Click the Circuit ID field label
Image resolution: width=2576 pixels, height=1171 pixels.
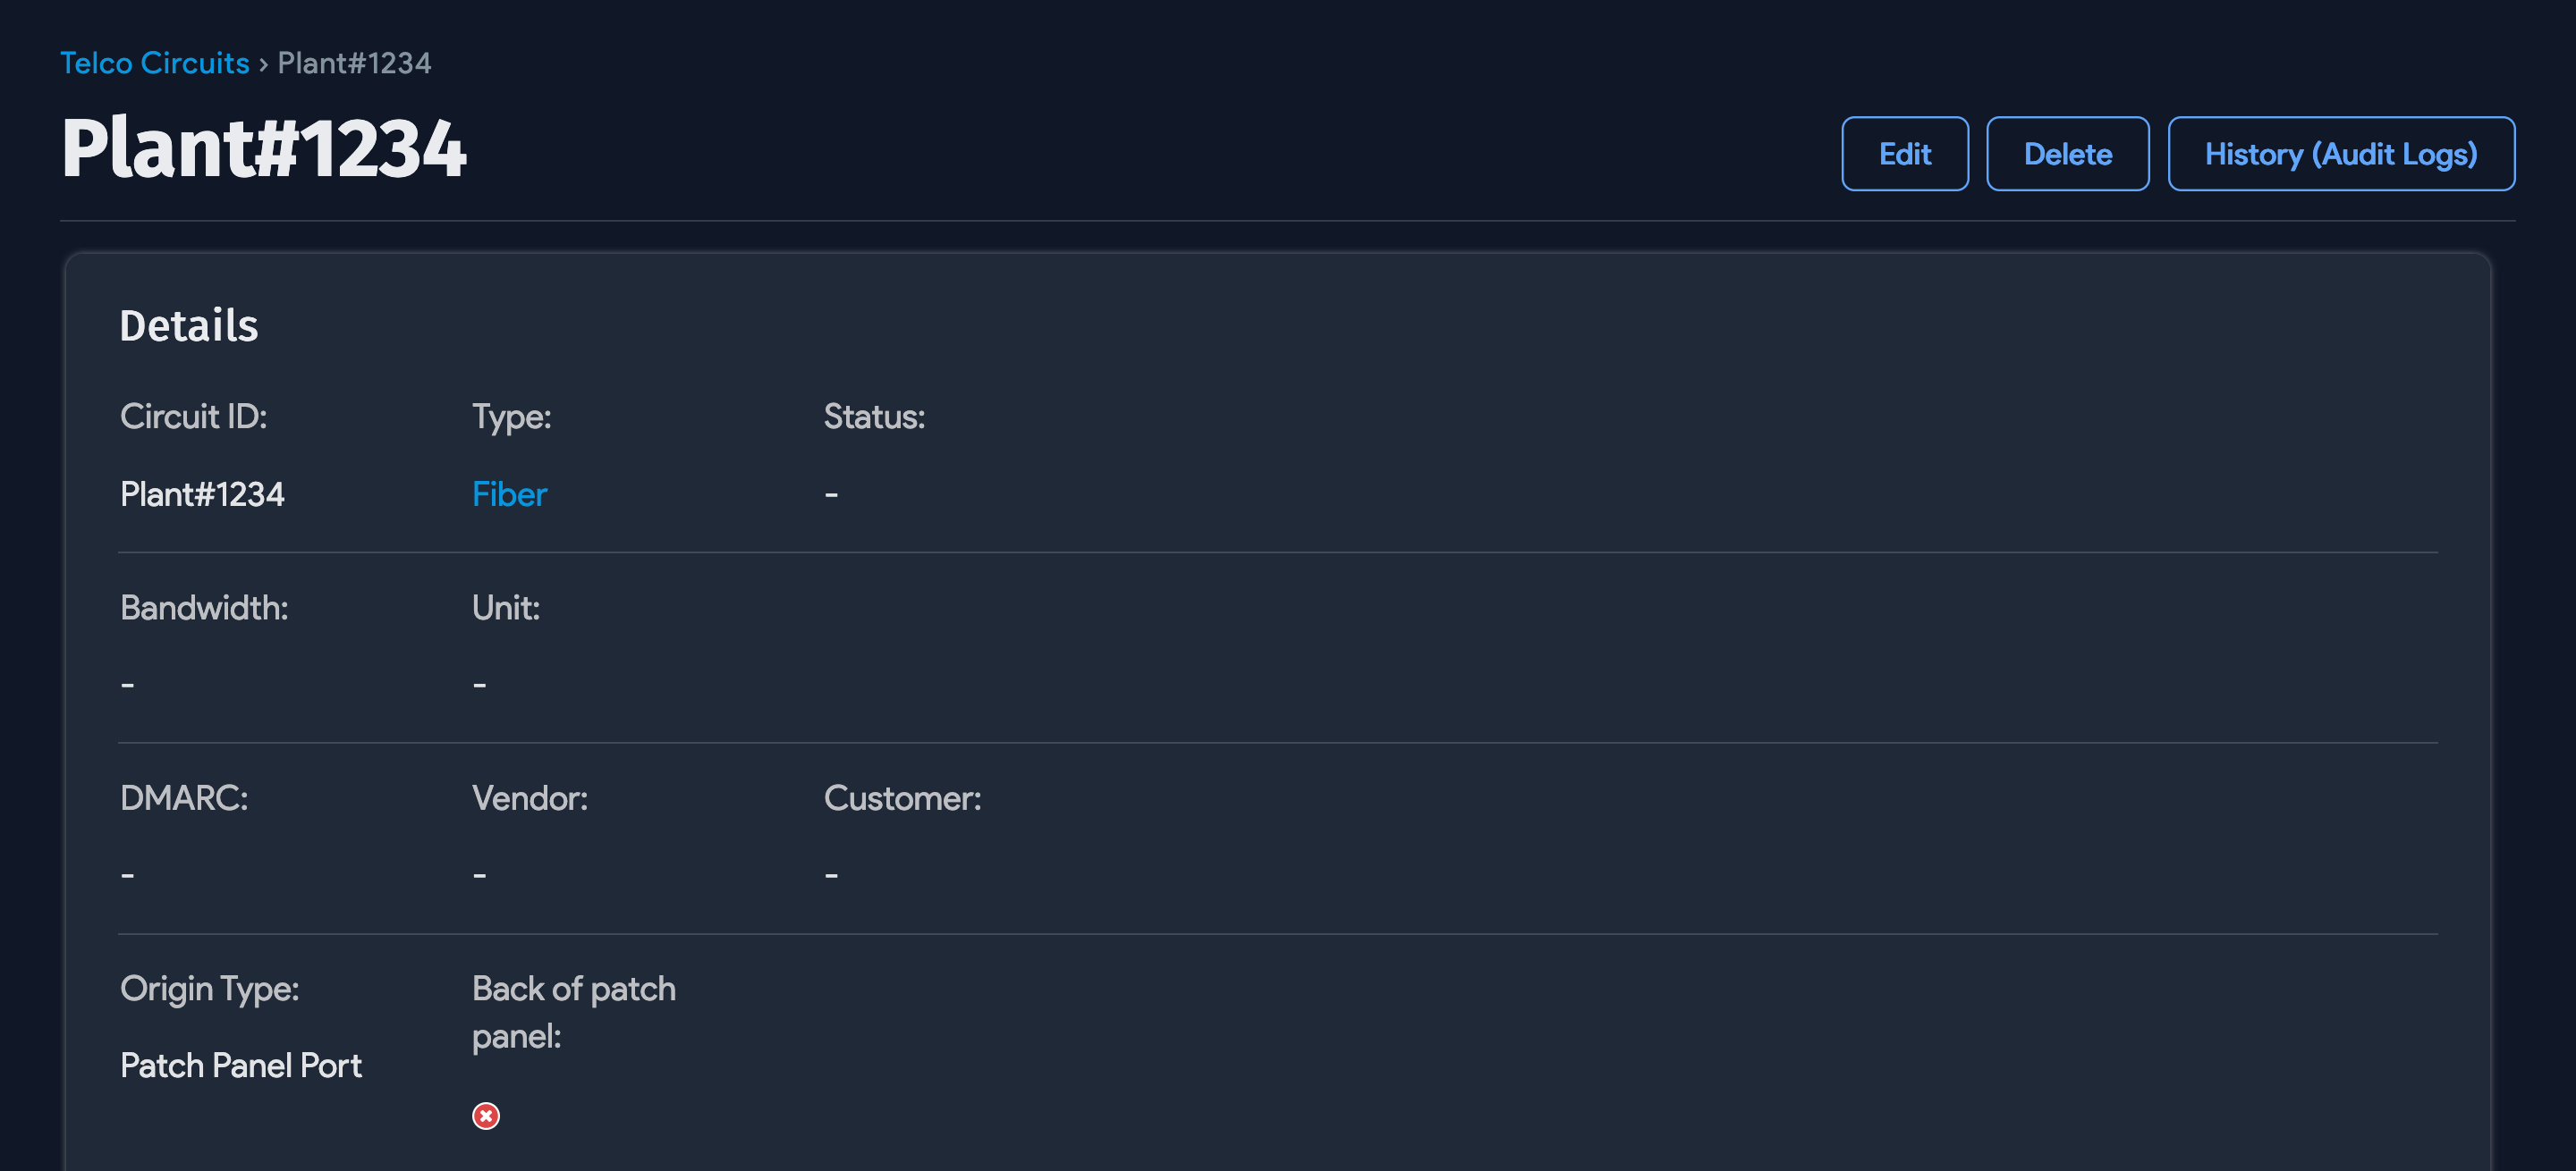pos(194,417)
